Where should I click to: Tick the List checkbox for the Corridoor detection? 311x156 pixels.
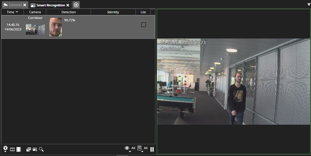pyautogui.click(x=144, y=25)
